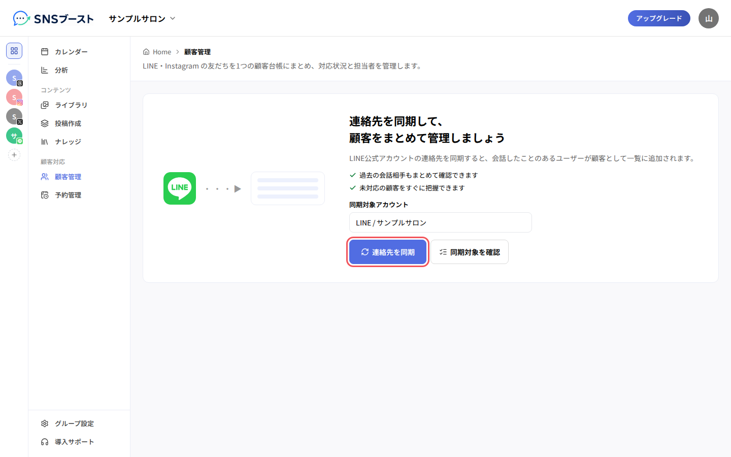Click the SNSブースト logo
The image size is (731, 457).
[x=53, y=19]
